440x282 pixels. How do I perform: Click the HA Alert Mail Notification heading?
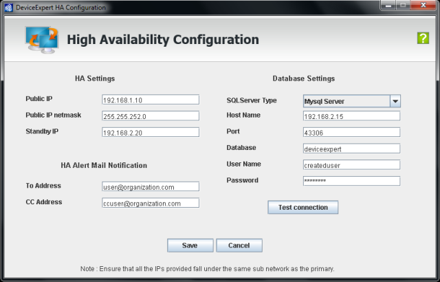(104, 165)
